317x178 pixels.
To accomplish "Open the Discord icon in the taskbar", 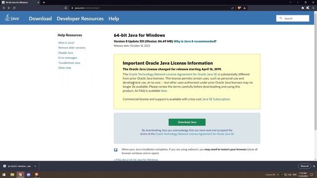I will tap(29, 175).
